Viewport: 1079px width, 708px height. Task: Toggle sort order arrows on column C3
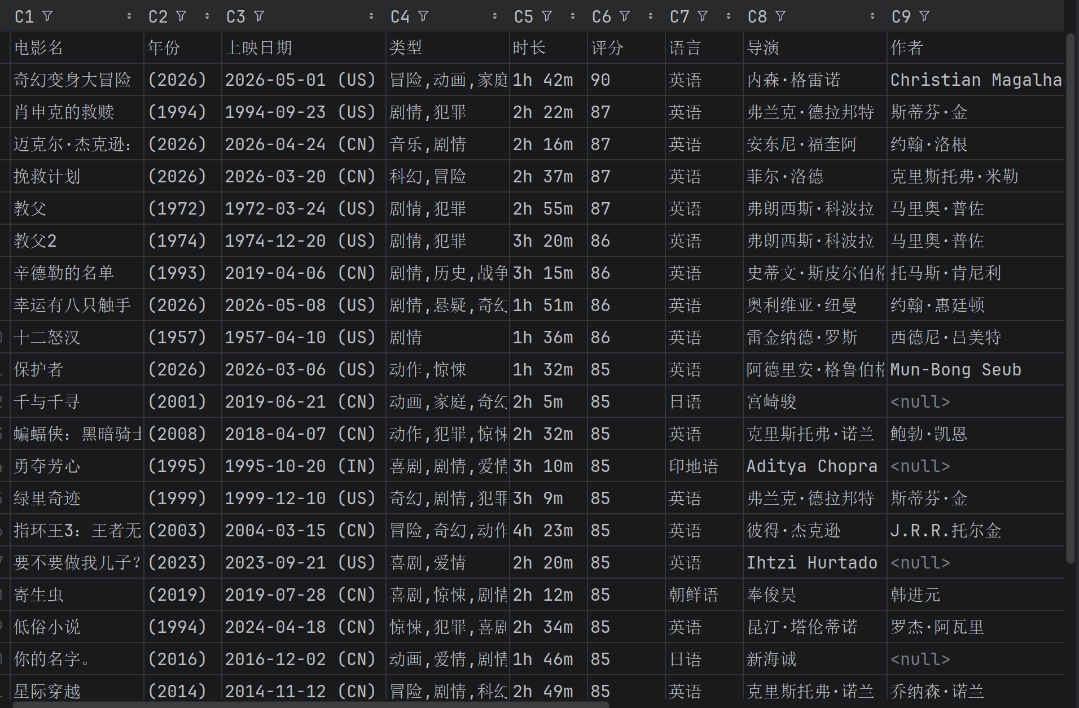[x=371, y=16]
